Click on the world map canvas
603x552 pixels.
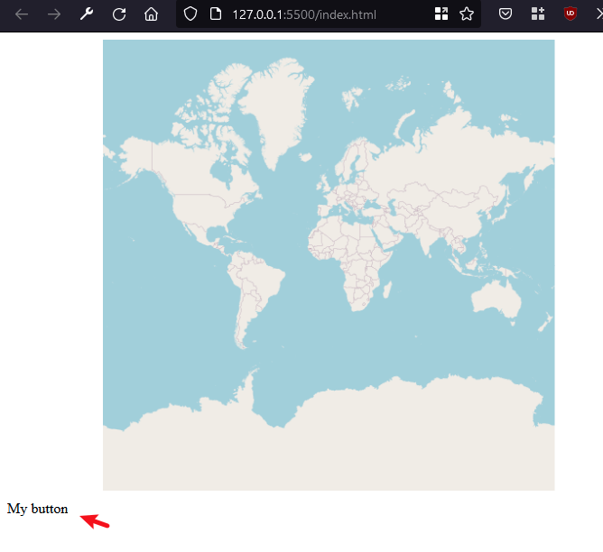[329, 265]
